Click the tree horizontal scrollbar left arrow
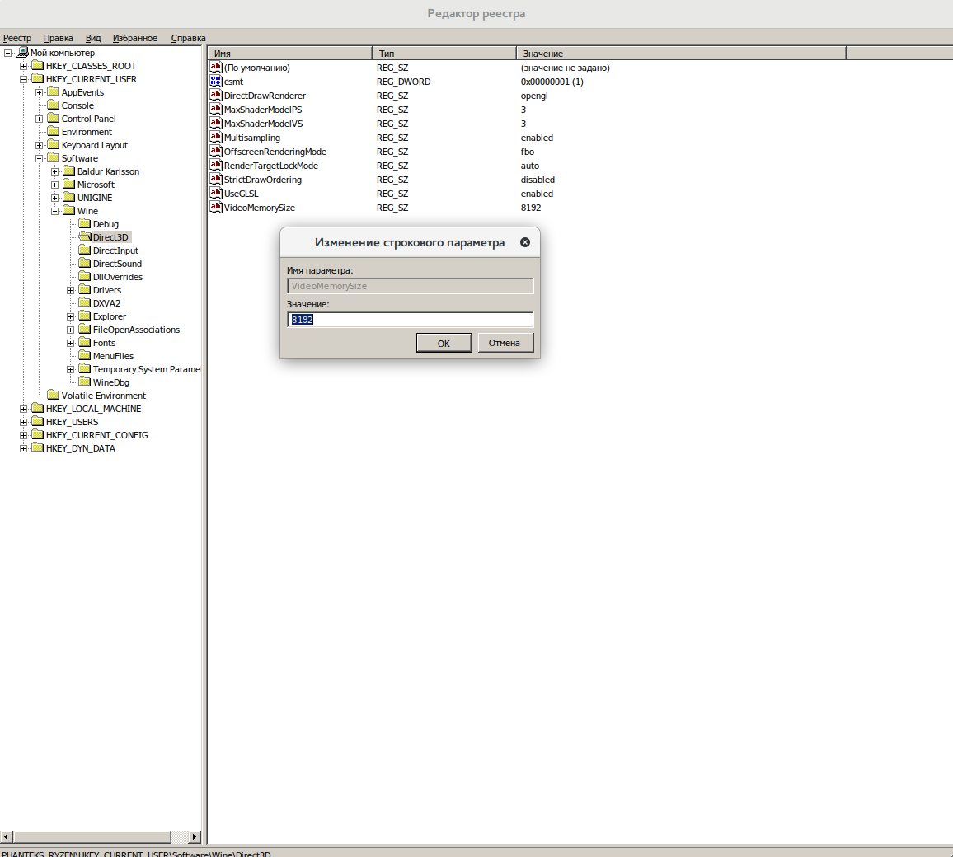 click(x=6, y=837)
